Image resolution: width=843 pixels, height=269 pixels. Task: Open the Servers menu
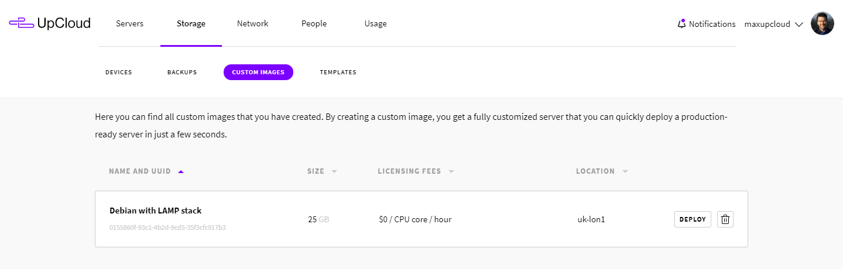coord(129,24)
